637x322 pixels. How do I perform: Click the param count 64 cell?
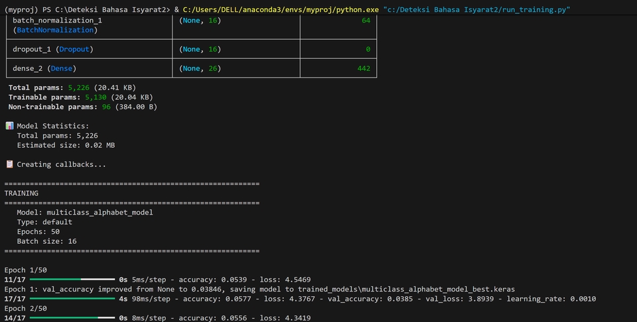(338, 25)
